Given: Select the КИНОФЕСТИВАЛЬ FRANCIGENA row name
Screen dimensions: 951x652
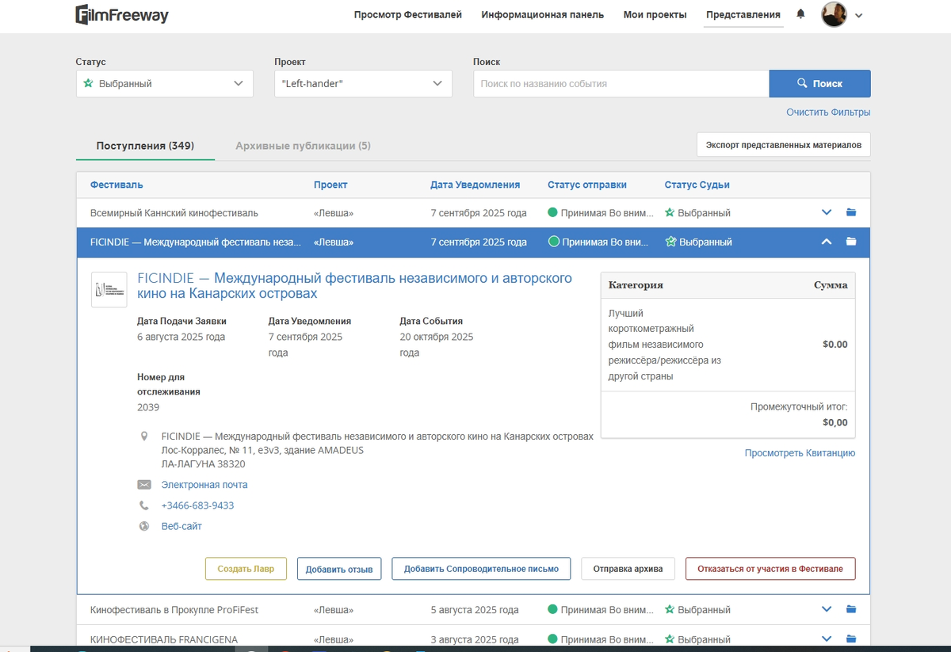Looking at the screenshot, I should (164, 639).
